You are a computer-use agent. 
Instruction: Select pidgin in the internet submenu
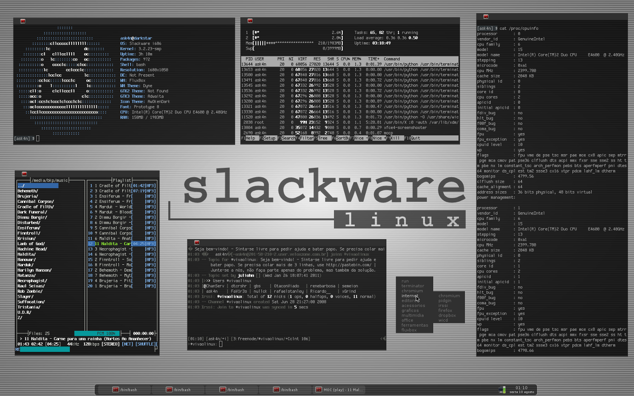[x=445, y=301]
